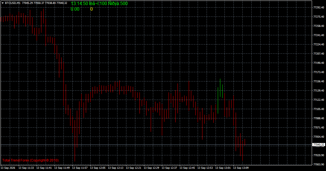Screen dimensions: 326x171
Task: Click the 77292.40 price scale label
Action: coord(318,8)
